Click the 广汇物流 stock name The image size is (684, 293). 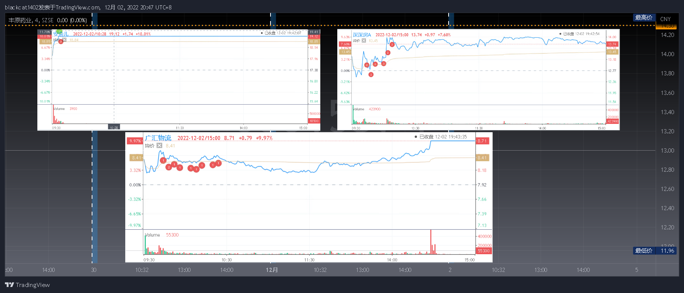(x=158, y=138)
